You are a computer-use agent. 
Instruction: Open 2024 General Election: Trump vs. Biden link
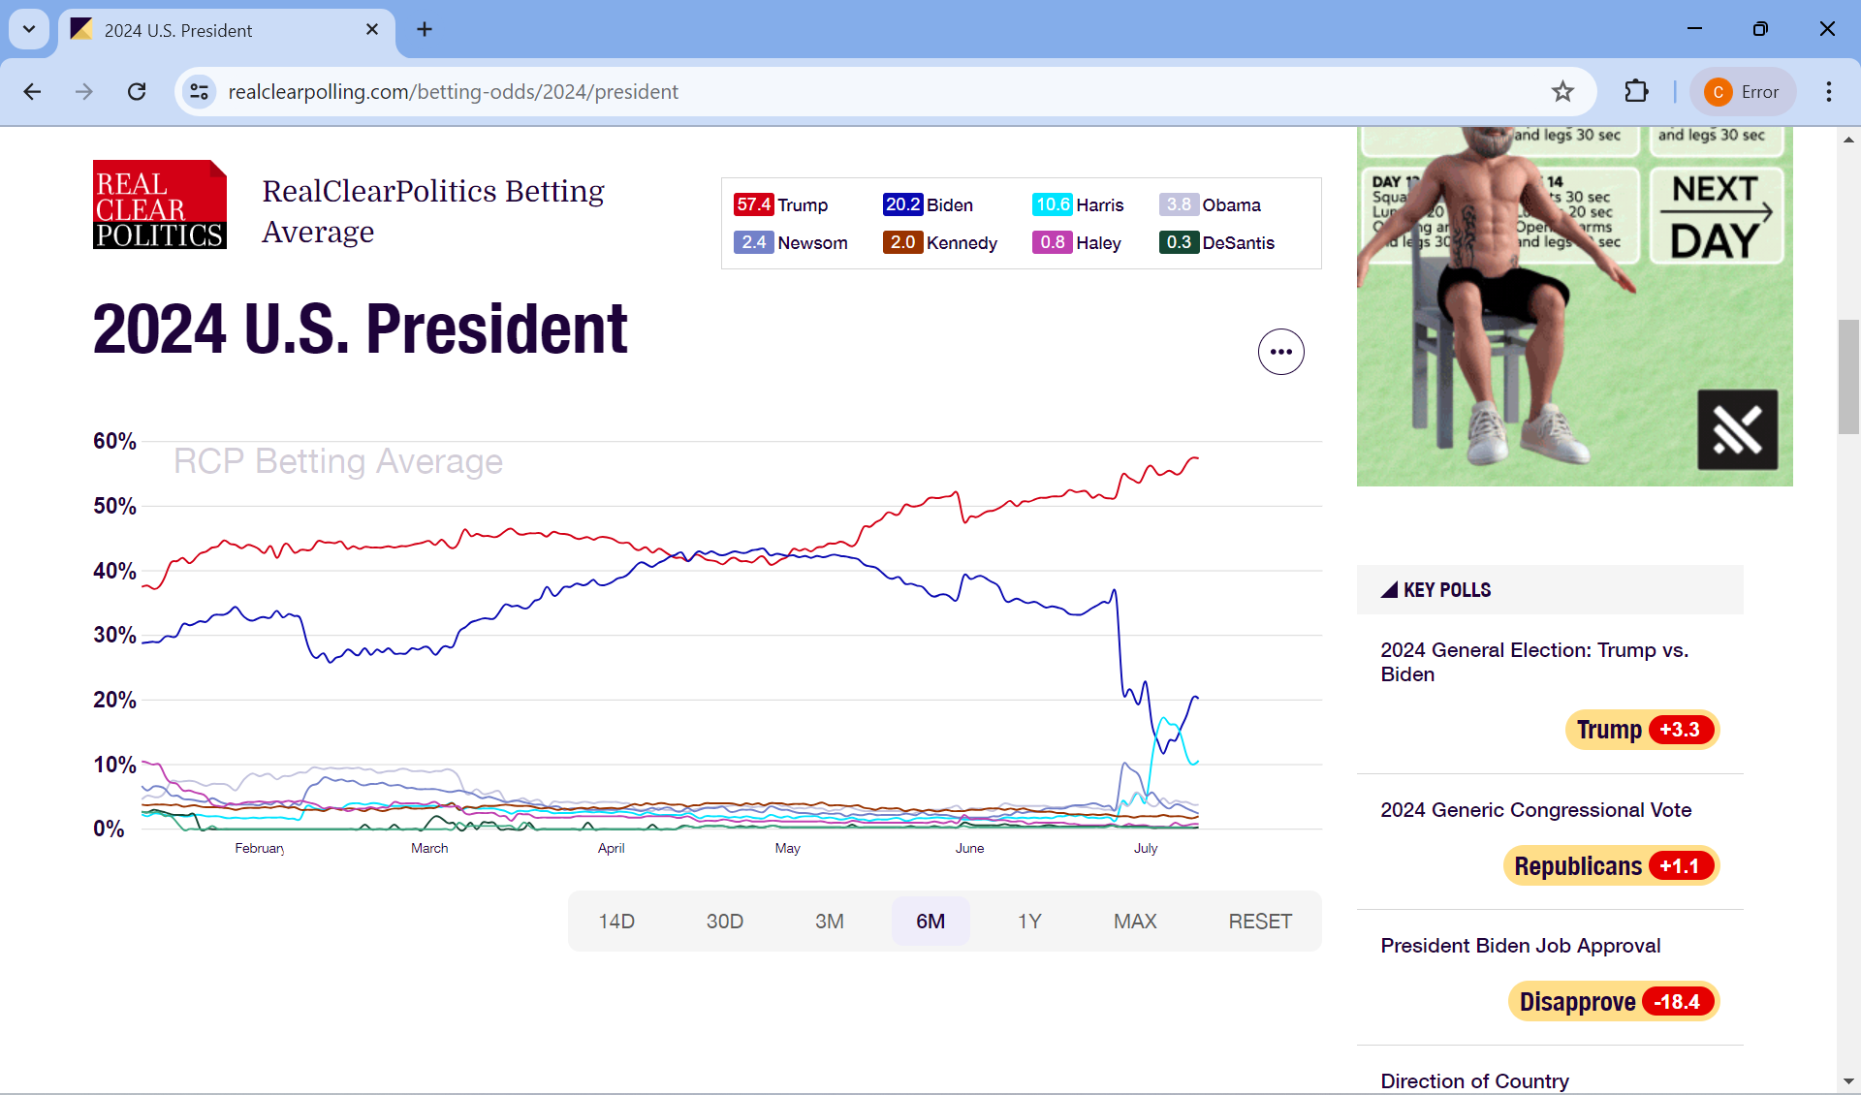(x=1534, y=662)
